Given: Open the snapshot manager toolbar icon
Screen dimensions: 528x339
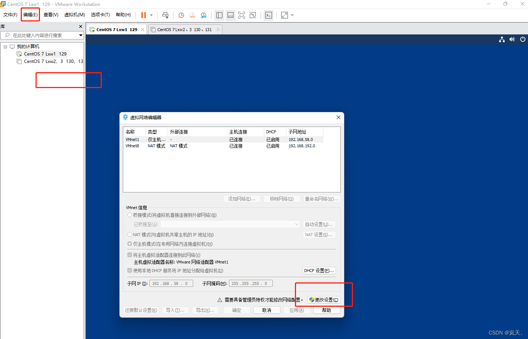Looking at the screenshot, I should [204, 15].
